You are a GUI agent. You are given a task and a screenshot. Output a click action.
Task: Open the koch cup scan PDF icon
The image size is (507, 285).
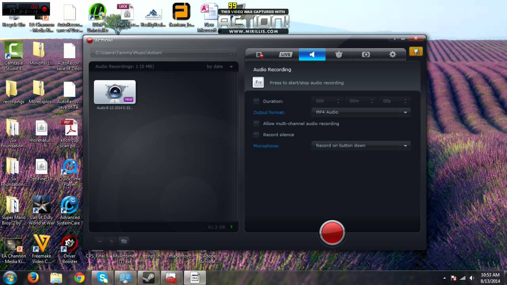coord(70,133)
